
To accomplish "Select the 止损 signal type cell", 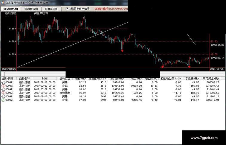I will tap(65, 100).
